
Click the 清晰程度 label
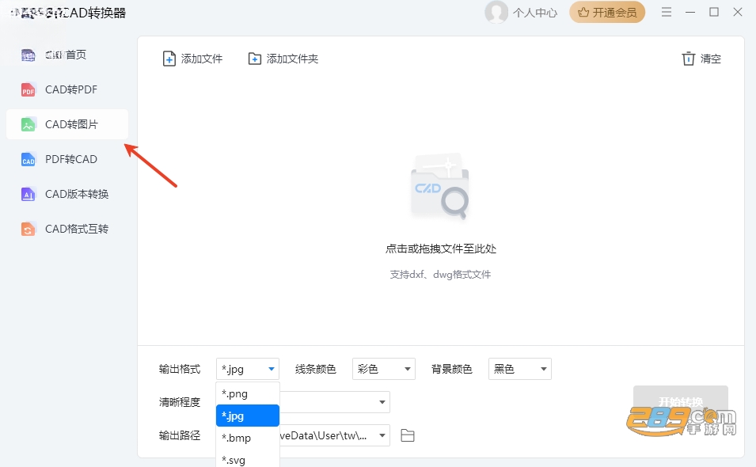pos(180,402)
